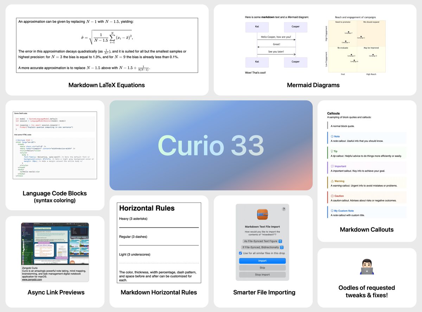Click the HTML code block
The height and width of the screenshot is (312, 422).
point(55,158)
